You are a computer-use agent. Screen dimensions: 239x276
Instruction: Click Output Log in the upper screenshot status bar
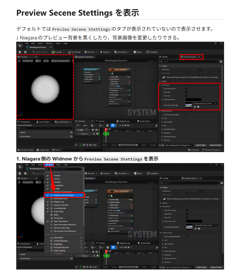point(43,150)
